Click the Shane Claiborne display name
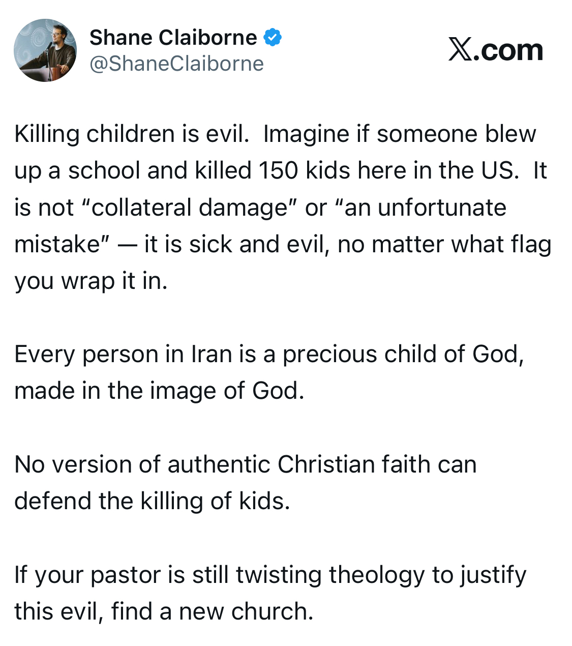 [173, 38]
